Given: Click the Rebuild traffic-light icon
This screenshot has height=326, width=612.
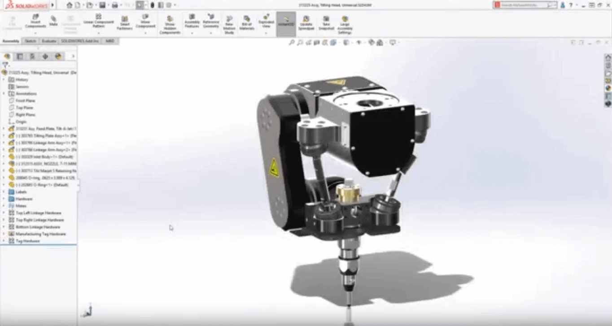Looking at the screenshot, I should point(153,5).
